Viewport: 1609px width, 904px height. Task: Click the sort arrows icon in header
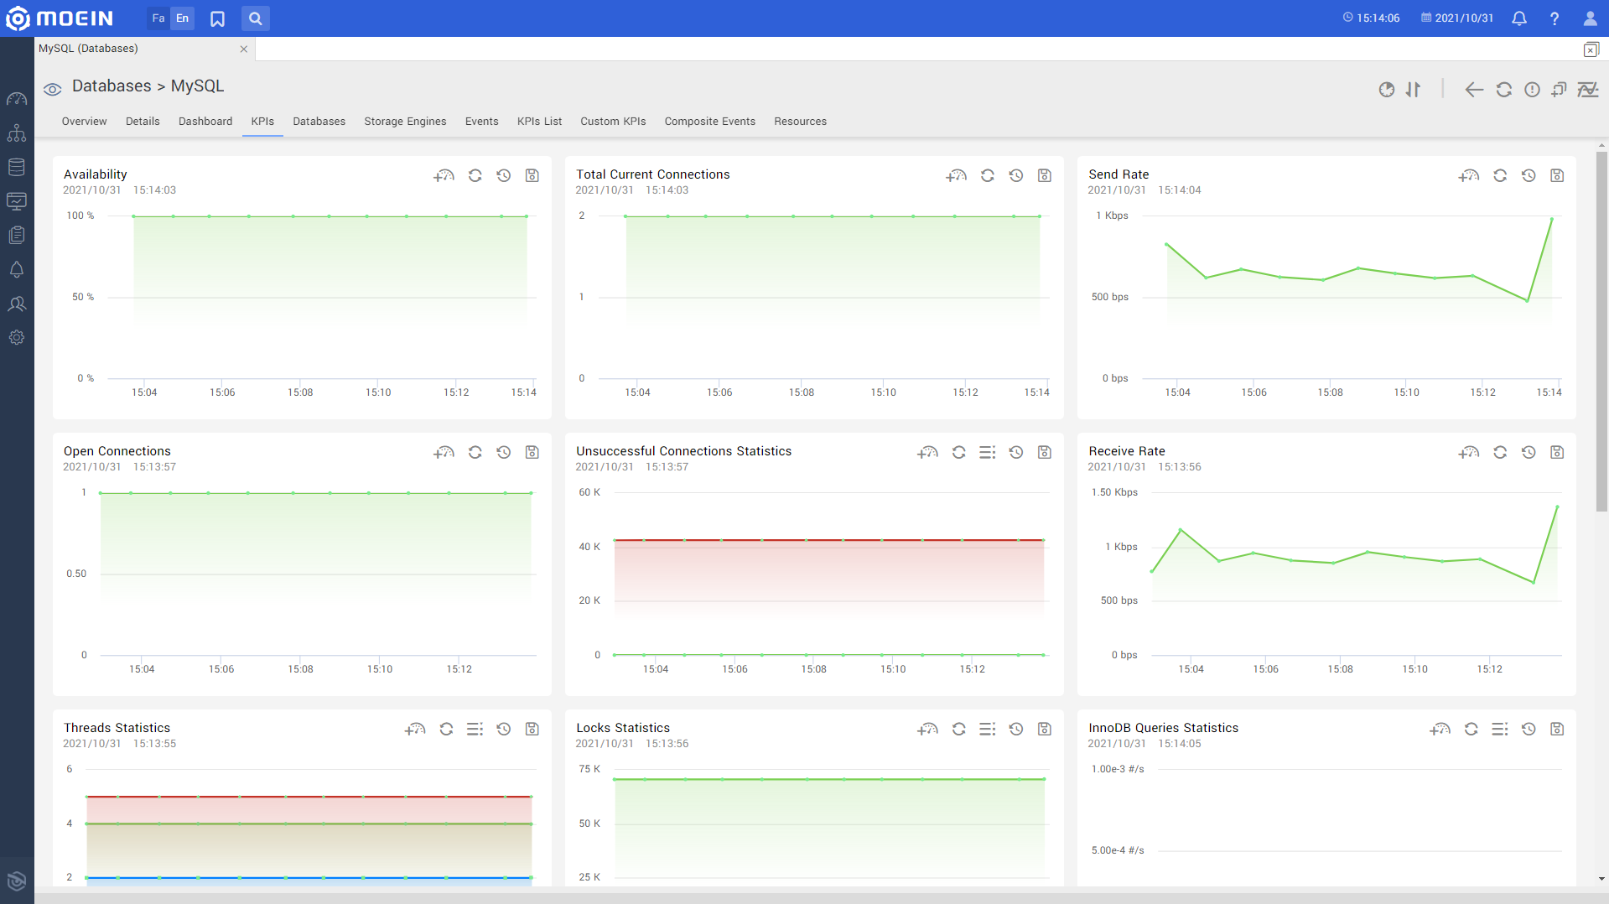click(1414, 90)
